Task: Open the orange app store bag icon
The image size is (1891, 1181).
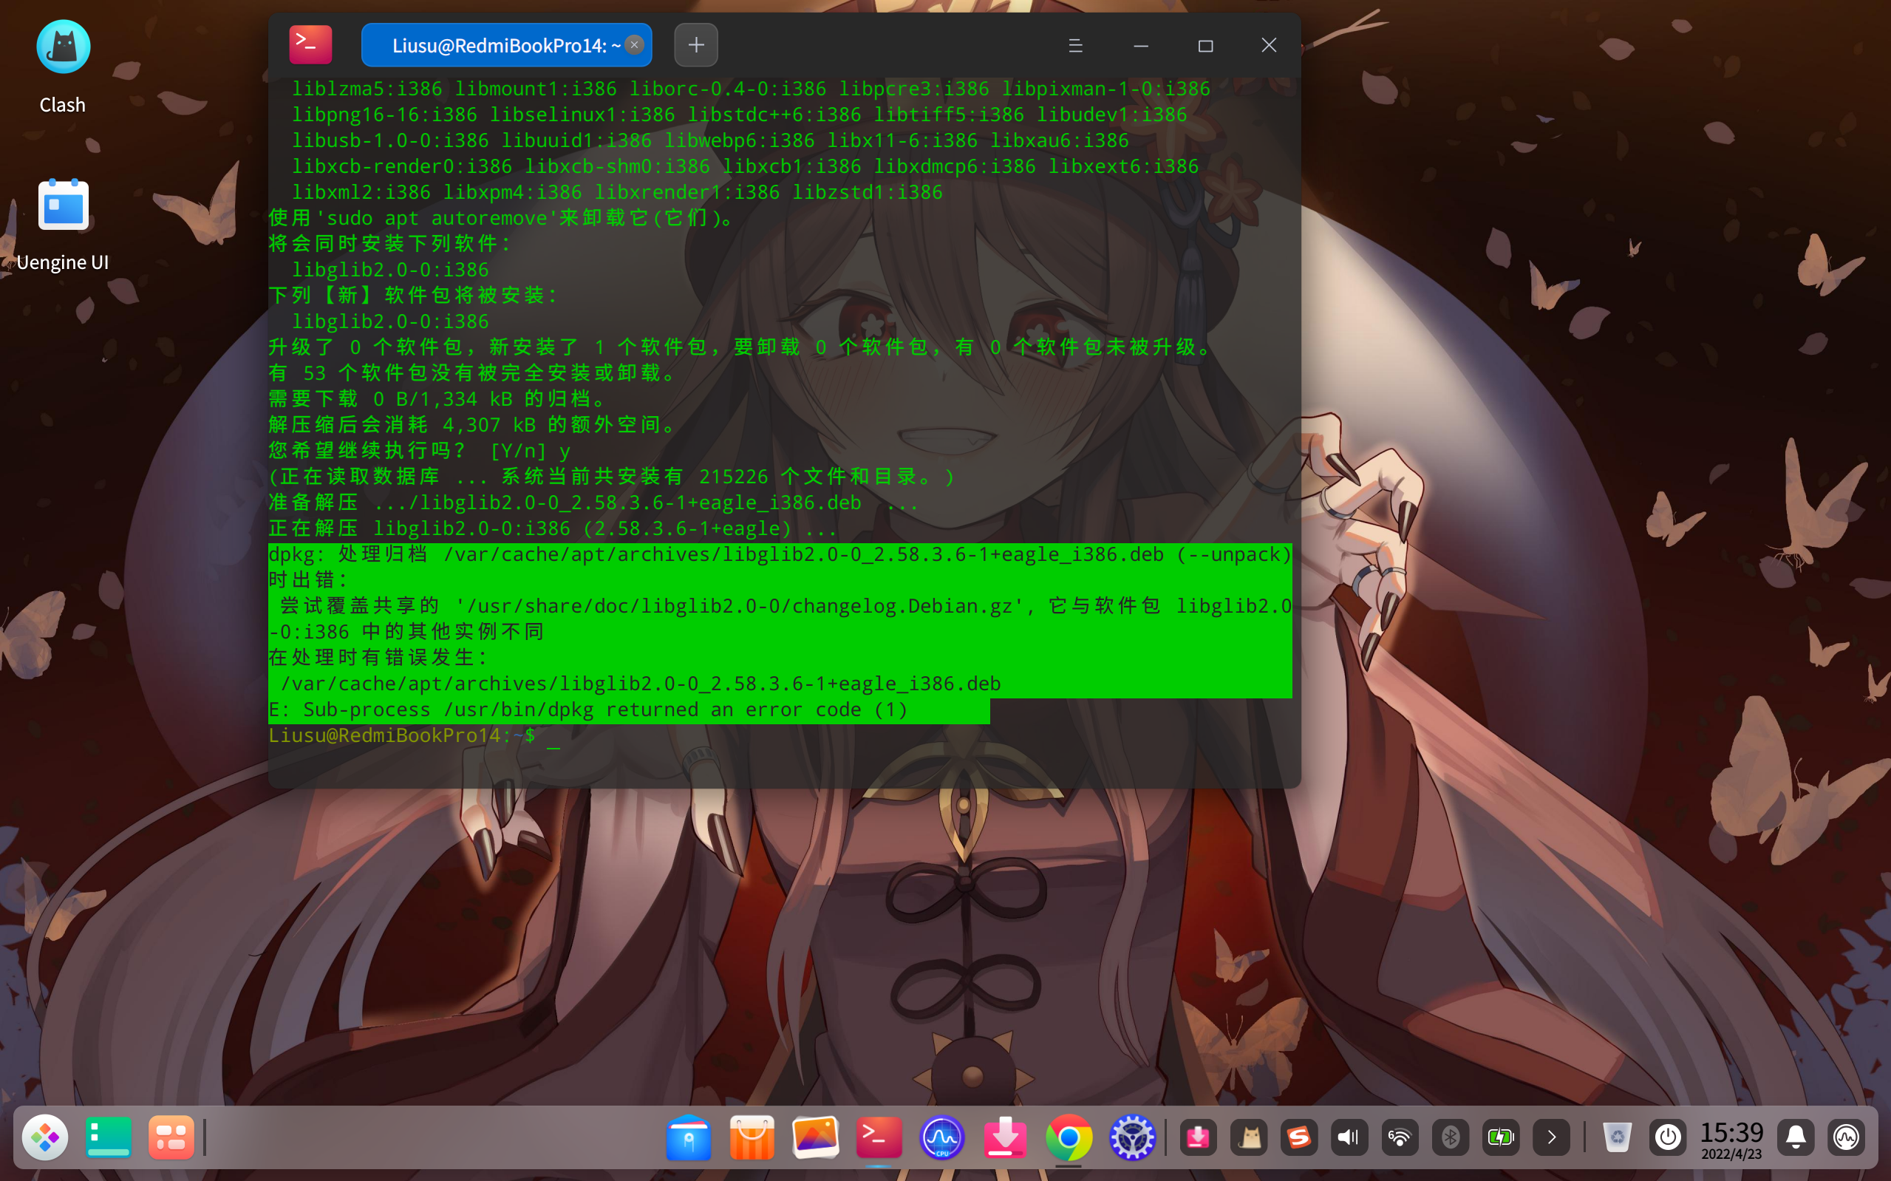Action: tap(752, 1137)
